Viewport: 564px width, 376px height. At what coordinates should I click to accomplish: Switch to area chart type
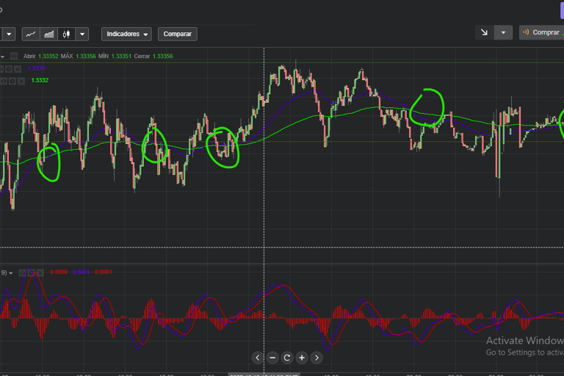click(x=49, y=35)
